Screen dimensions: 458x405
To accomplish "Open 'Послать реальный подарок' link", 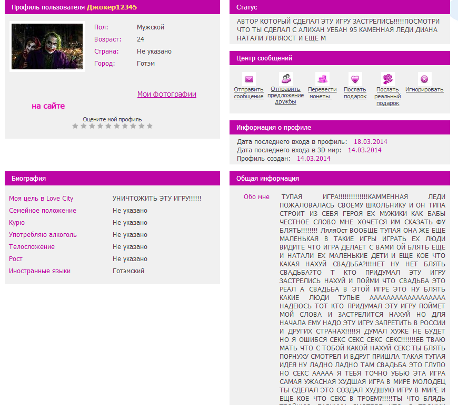I will pyautogui.click(x=387, y=96).
